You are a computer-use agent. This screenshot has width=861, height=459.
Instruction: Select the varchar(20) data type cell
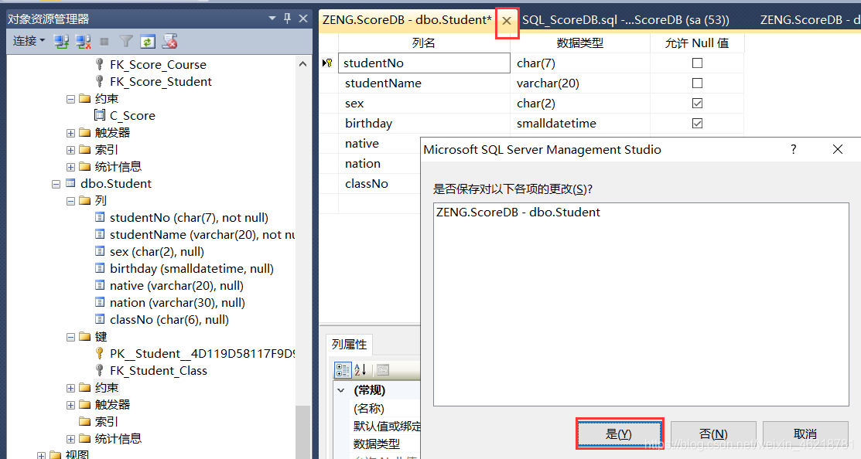tap(580, 83)
